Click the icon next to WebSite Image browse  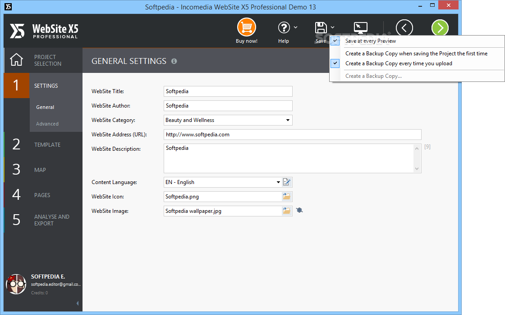(x=299, y=210)
